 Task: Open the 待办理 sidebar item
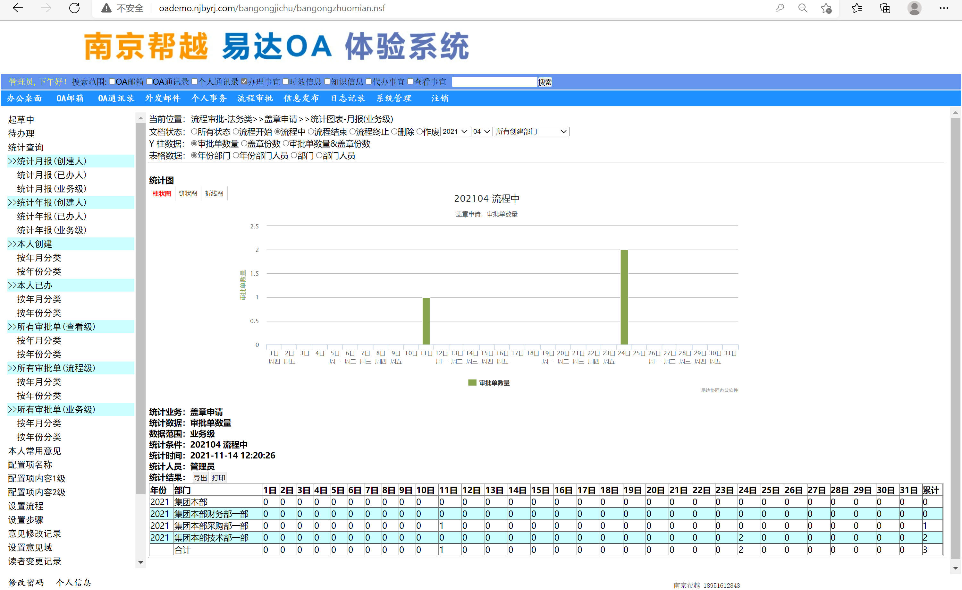(21, 134)
